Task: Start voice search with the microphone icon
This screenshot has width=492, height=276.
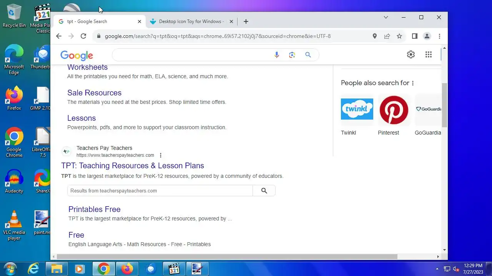Action: 276,55
